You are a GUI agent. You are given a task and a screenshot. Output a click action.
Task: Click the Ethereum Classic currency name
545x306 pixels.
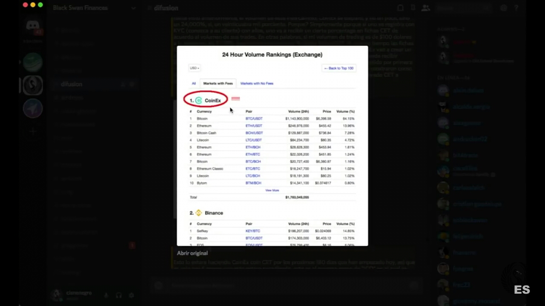pos(210,169)
